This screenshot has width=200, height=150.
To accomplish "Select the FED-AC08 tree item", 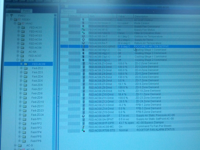I will coord(39,64).
